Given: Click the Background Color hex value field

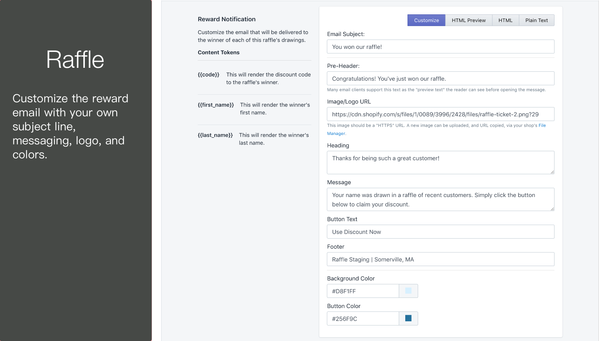Looking at the screenshot, I should [362, 291].
